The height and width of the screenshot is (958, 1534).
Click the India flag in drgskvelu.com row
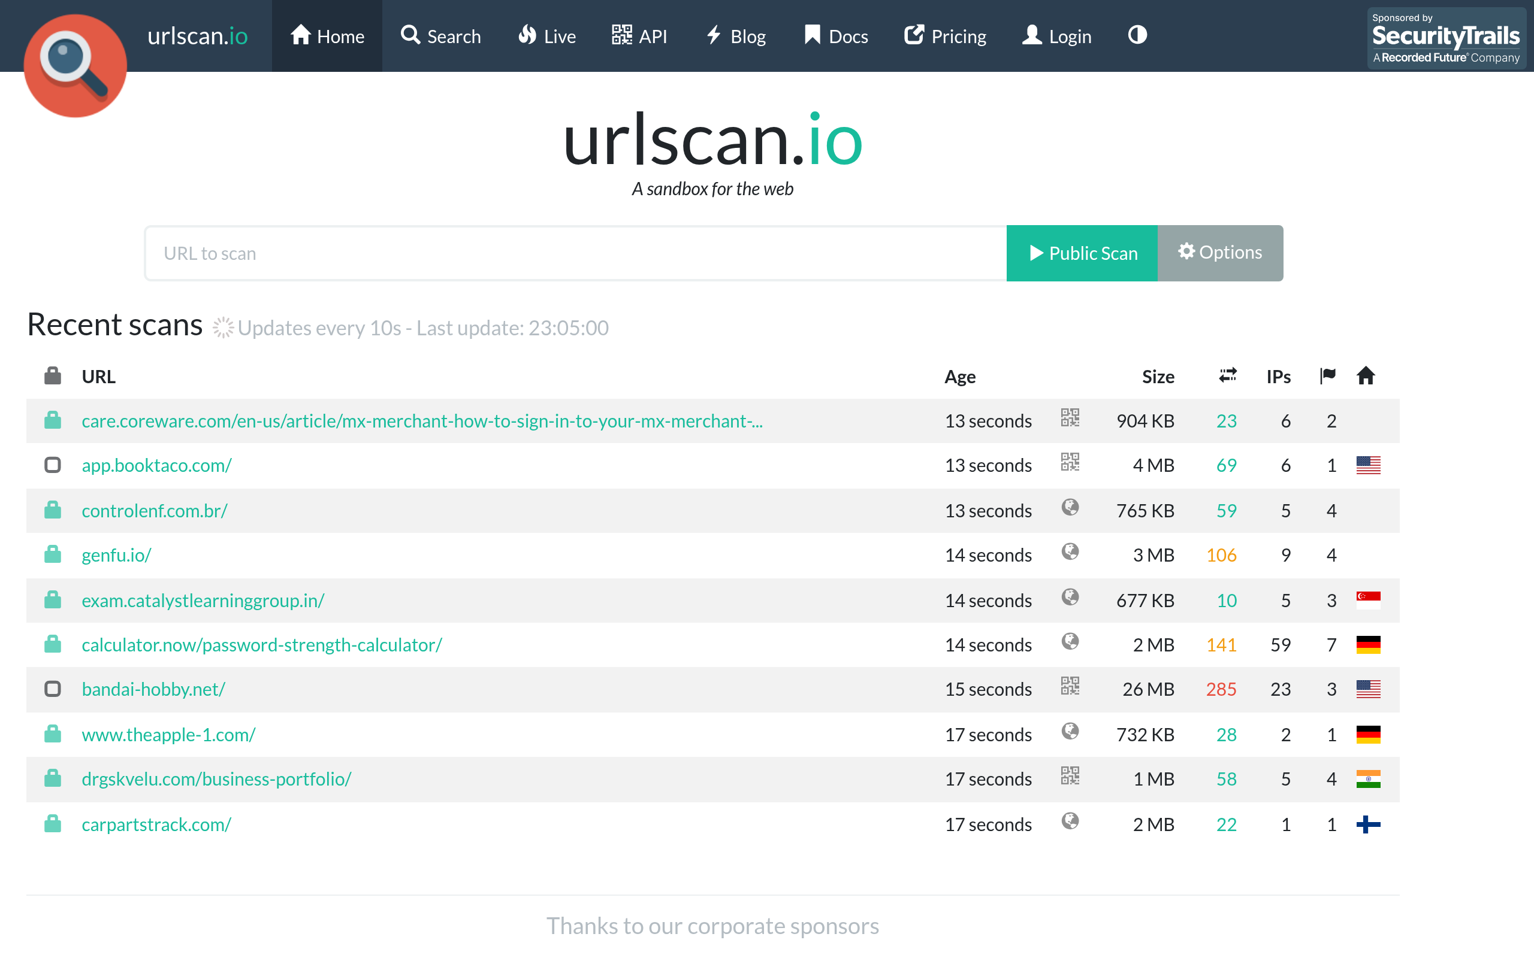click(1368, 779)
